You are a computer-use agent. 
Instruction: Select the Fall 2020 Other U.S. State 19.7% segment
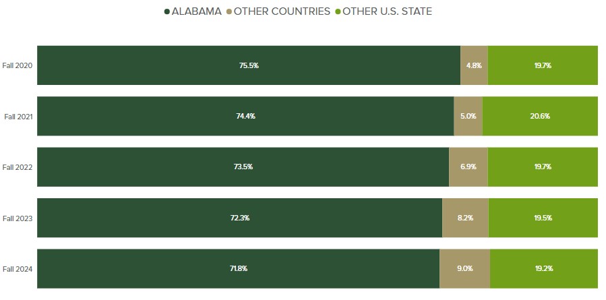click(x=543, y=65)
